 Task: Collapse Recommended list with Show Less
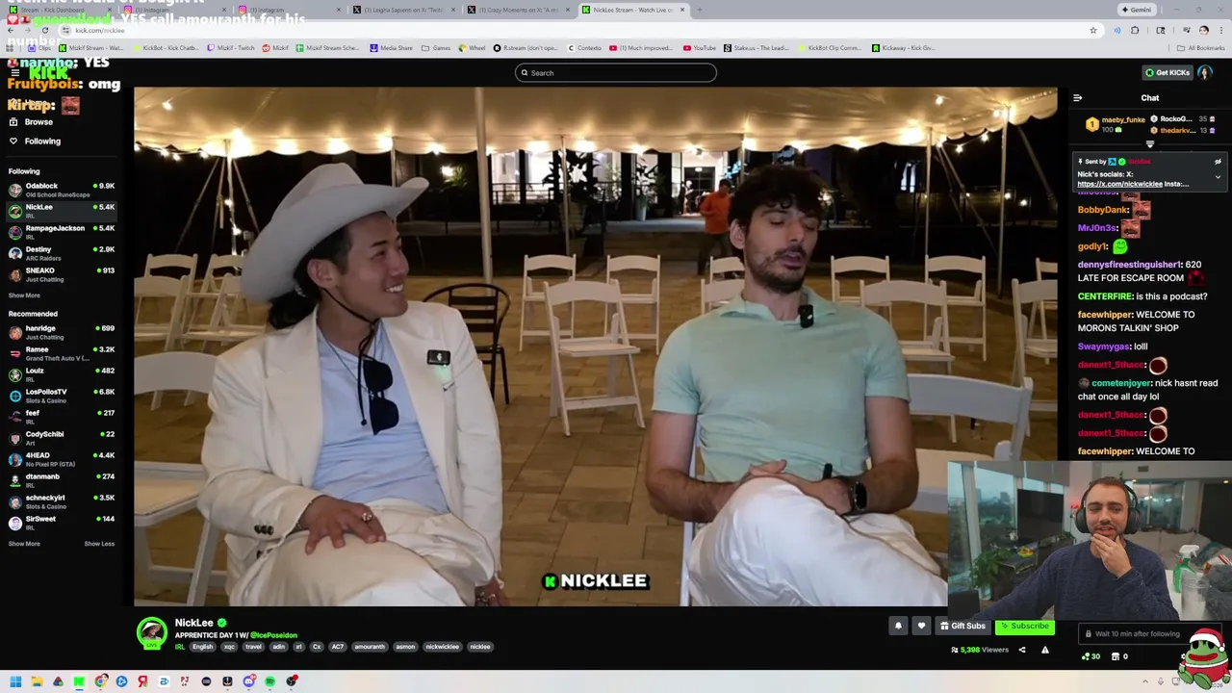(x=99, y=544)
